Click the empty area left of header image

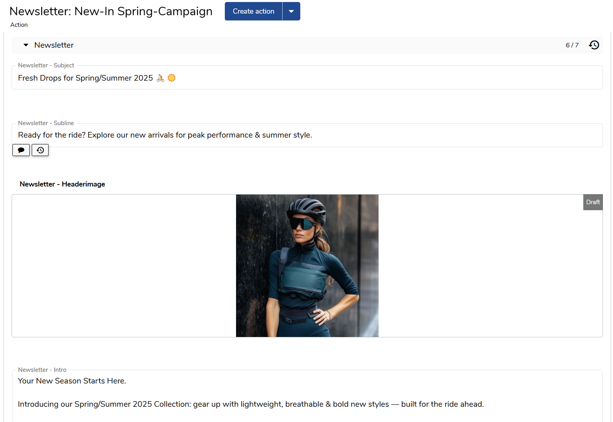[124, 266]
